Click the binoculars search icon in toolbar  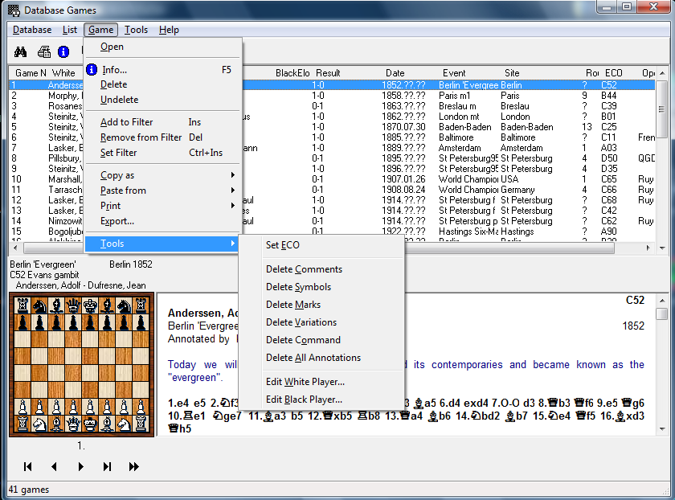point(22,52)
